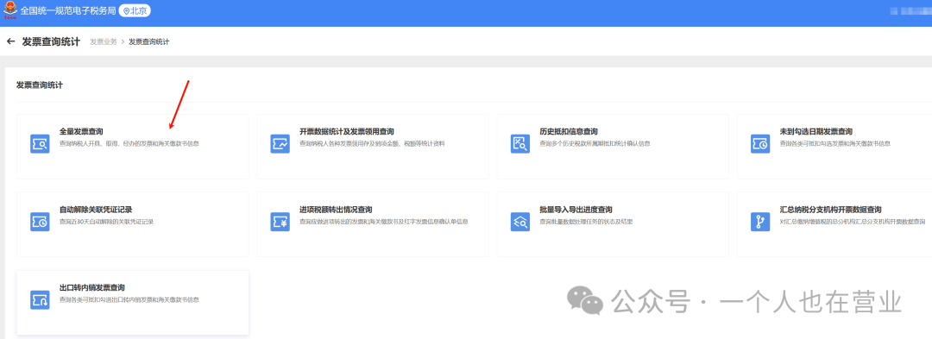Image resolution: width=932 pixels, height=339 pixels.
Task: Go back using the left arrow
Action: point(10,41)
